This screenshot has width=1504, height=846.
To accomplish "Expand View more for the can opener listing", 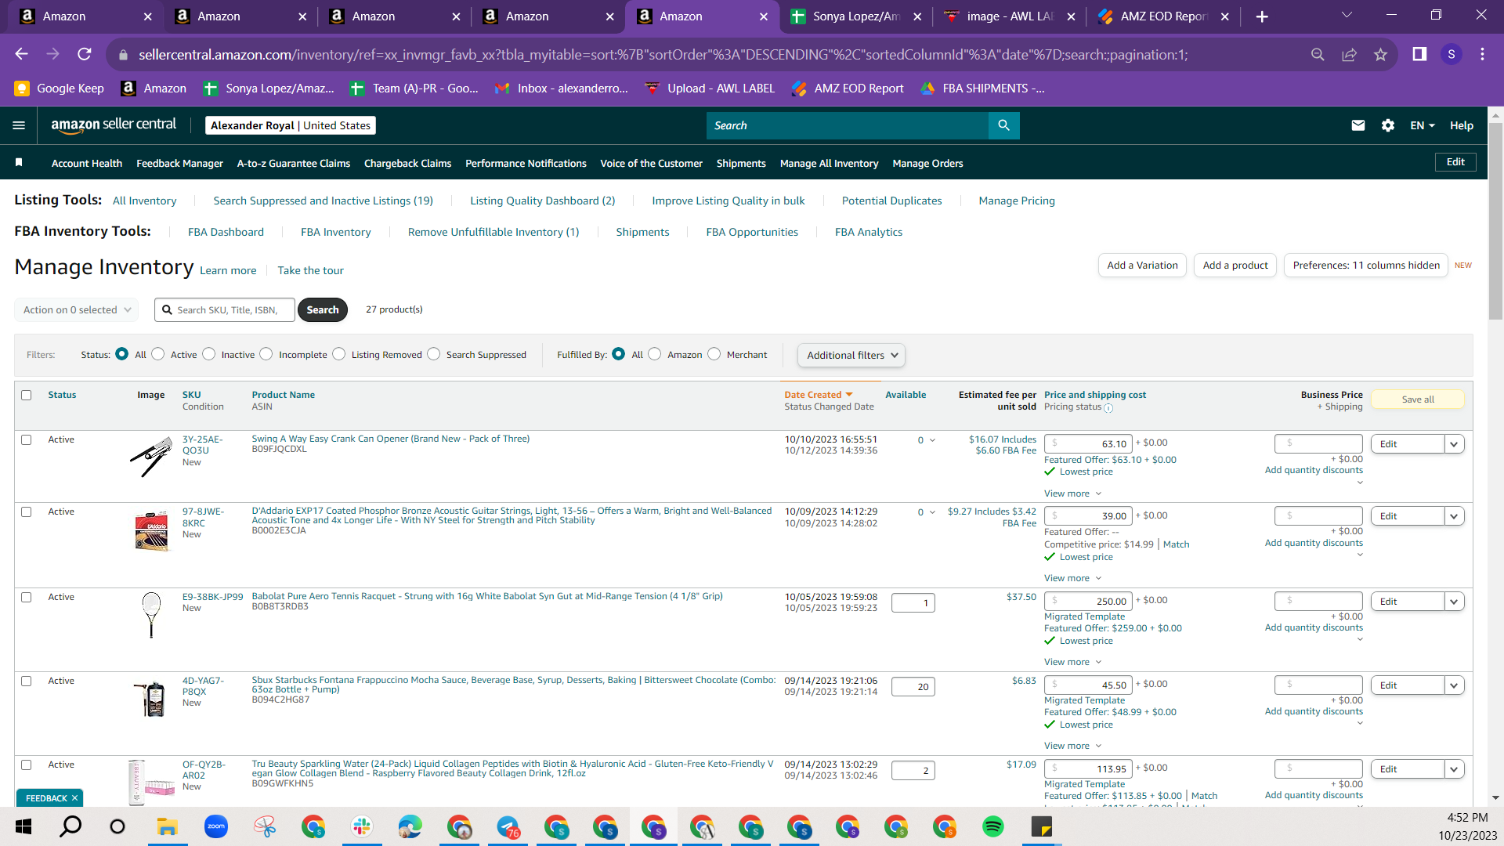I will coord(1072,493).
